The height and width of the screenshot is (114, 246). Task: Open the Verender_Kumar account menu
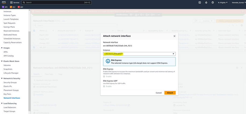(x=239, y=2)
